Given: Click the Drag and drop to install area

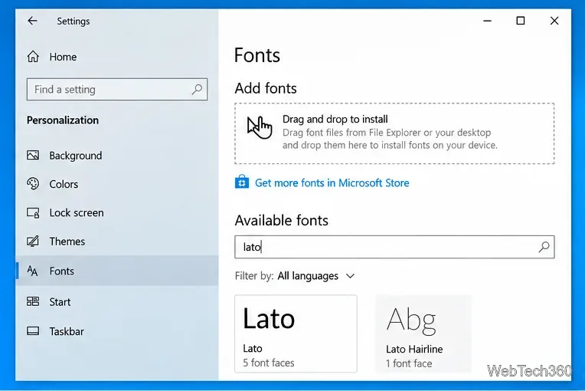Looking at the screenshot, I should (394, 133).
